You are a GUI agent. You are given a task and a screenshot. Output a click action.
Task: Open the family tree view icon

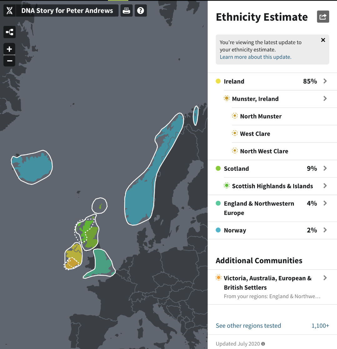[9, 32]
